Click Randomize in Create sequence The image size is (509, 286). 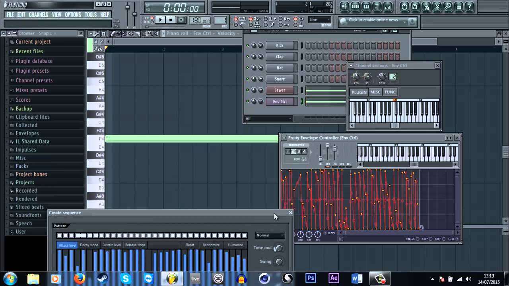tap(211, 245)
